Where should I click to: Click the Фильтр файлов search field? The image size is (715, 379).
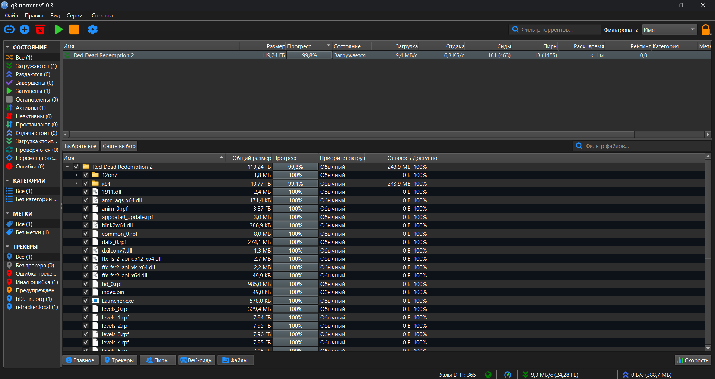(x=642, y=146)
